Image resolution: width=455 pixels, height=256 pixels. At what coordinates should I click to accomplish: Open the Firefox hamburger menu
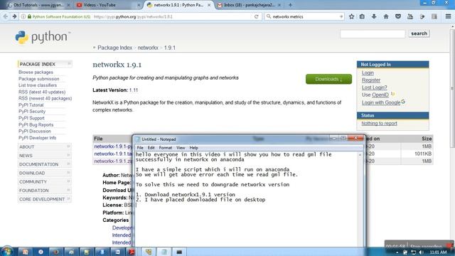[449, 16]
